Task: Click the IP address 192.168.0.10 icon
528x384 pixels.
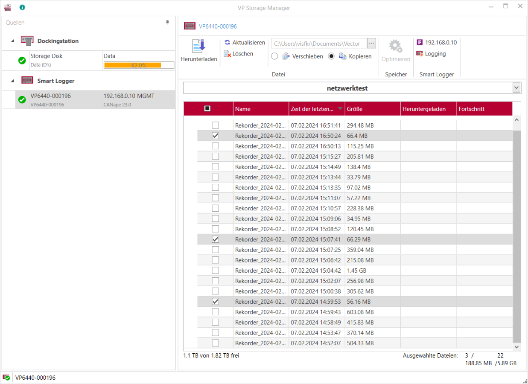Action: [420, 43]
